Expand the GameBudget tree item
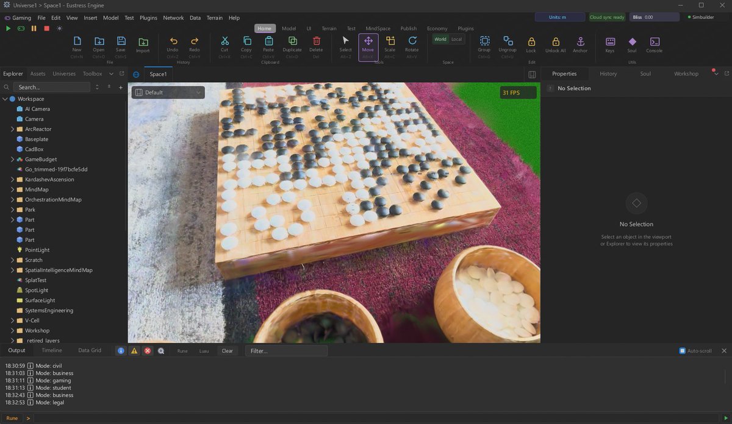Screen dimensions: 732x424 point(13,159)
